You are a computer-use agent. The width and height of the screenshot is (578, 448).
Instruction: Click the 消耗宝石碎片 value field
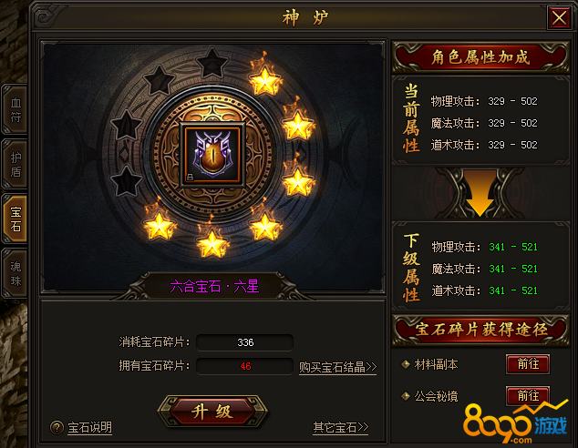click(x=245, y=342)
